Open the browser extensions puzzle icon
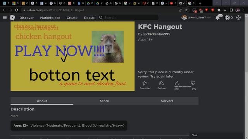Screen dimensions: 248x139 (219, 10)
